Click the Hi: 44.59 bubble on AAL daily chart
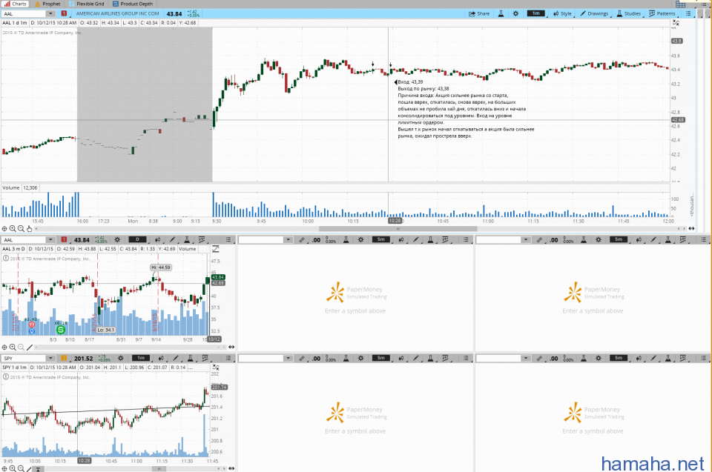This screenshot has height=472, width=712. click(161, 267)
